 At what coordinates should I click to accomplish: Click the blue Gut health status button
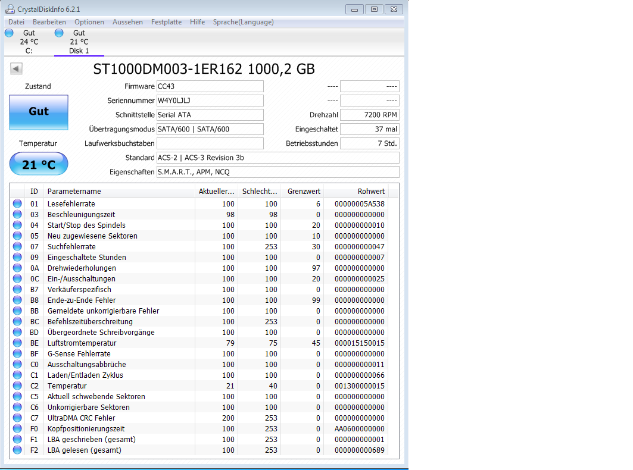coord(39,112)
